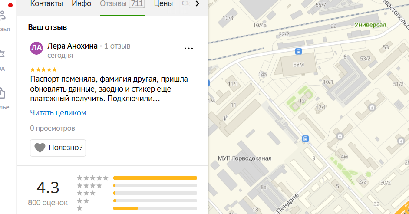Click building number 11/1 label
The width and height of the screenshot is (409, 214).
[233, 84]
